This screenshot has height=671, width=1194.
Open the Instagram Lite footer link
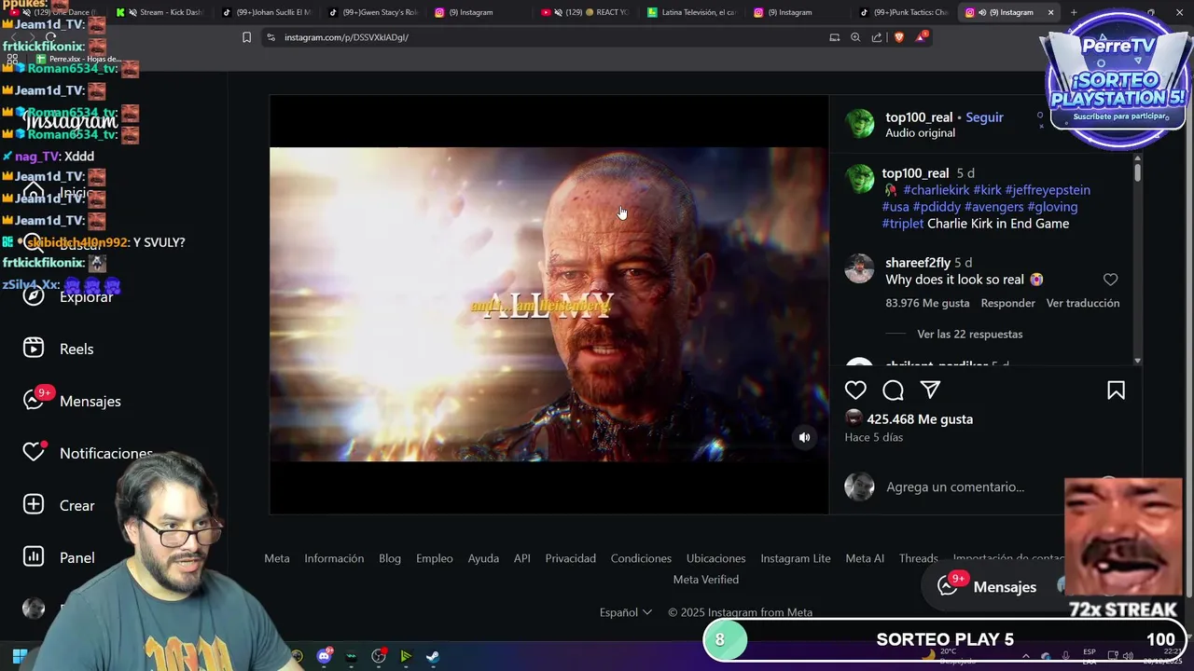796,558
